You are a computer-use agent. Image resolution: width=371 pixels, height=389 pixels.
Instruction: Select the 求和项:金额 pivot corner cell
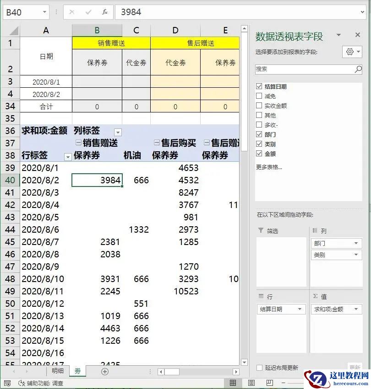click(46, 130)
